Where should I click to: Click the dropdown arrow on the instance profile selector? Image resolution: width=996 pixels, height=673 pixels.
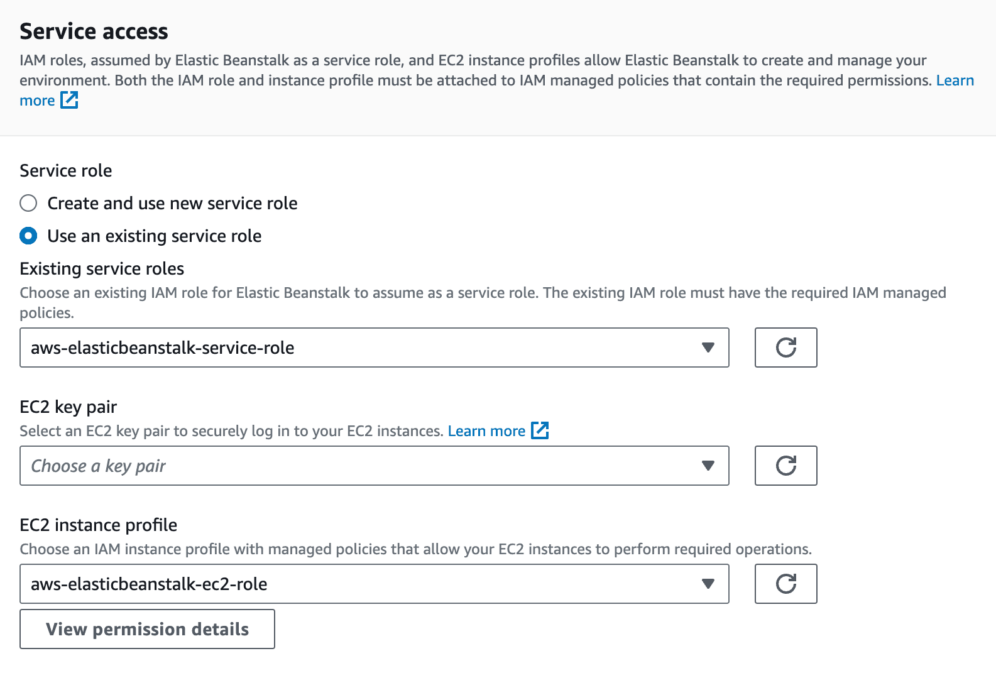(708, 584)
